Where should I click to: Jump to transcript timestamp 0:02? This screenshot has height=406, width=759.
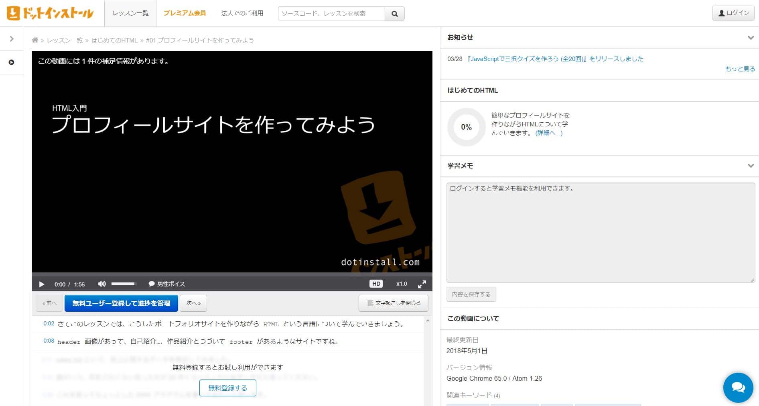[49, 323]
